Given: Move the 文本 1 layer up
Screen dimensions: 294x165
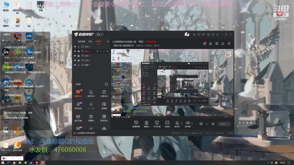Looking at the screenshot, I should click(101, 51).
